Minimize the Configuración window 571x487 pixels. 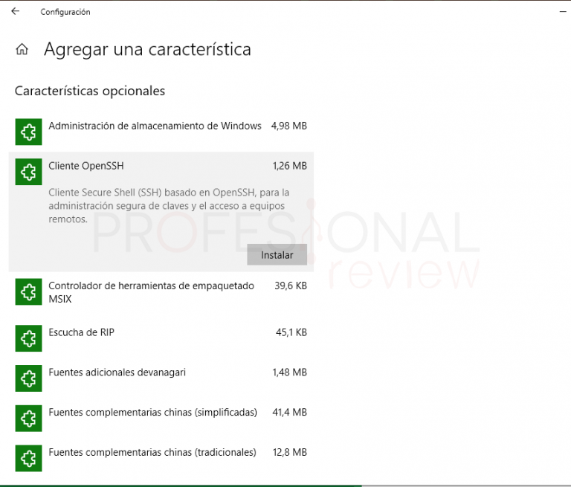(x=563, y=12)
